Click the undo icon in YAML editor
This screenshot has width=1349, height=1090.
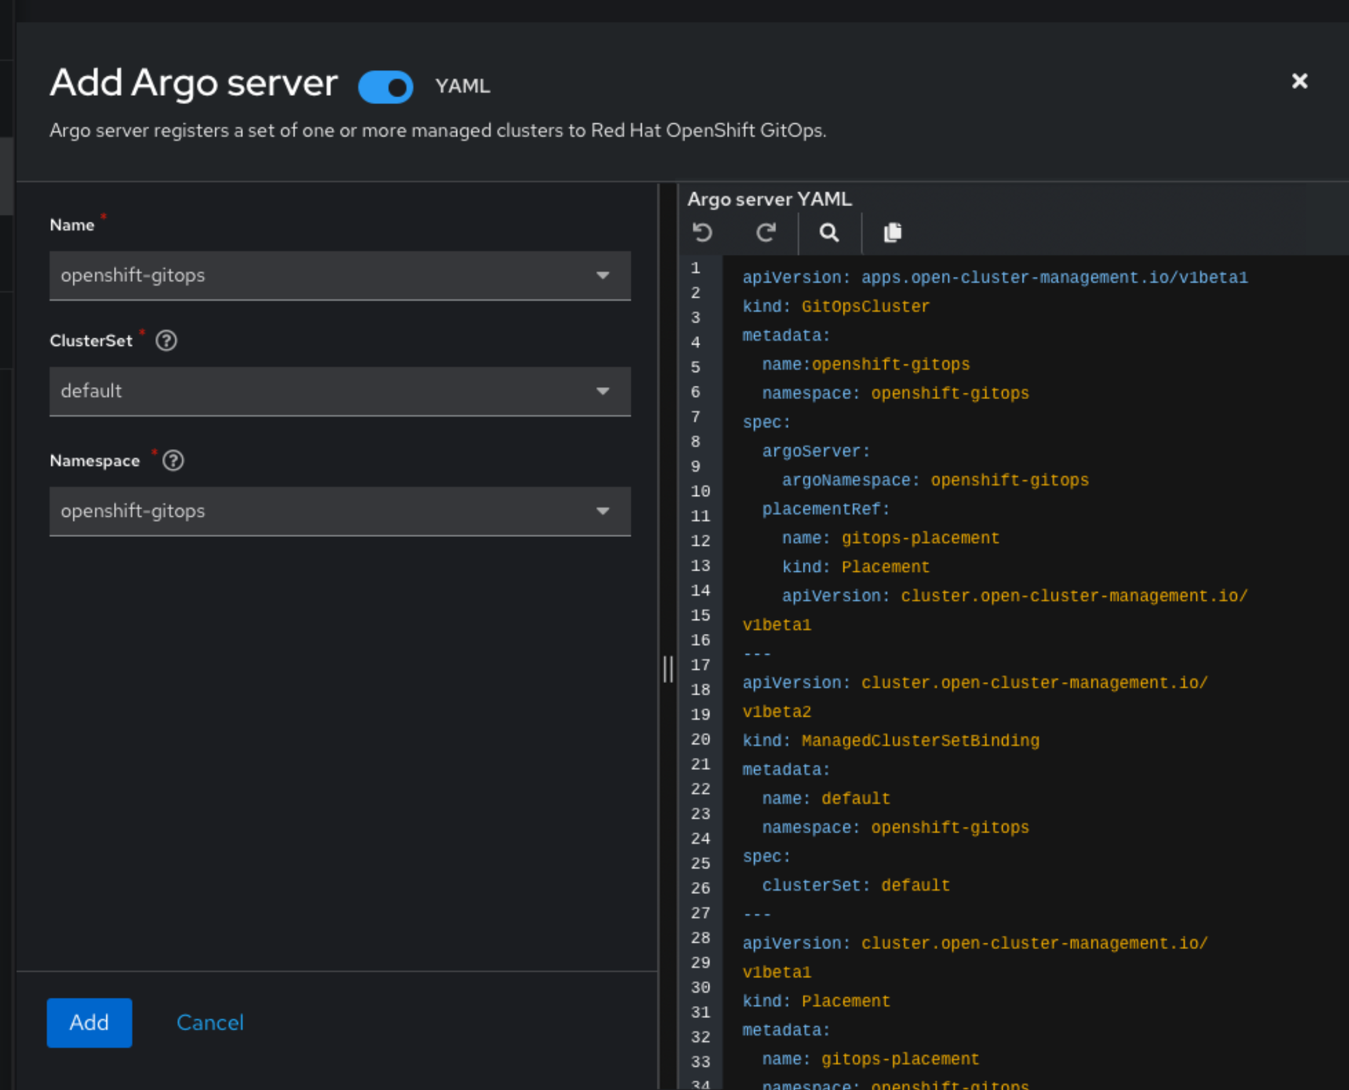click(703, 233)
